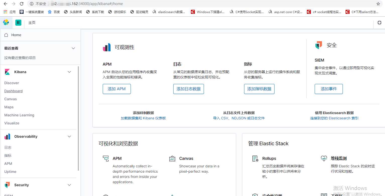Click the browser forward arrow

[x=14, y=4]
